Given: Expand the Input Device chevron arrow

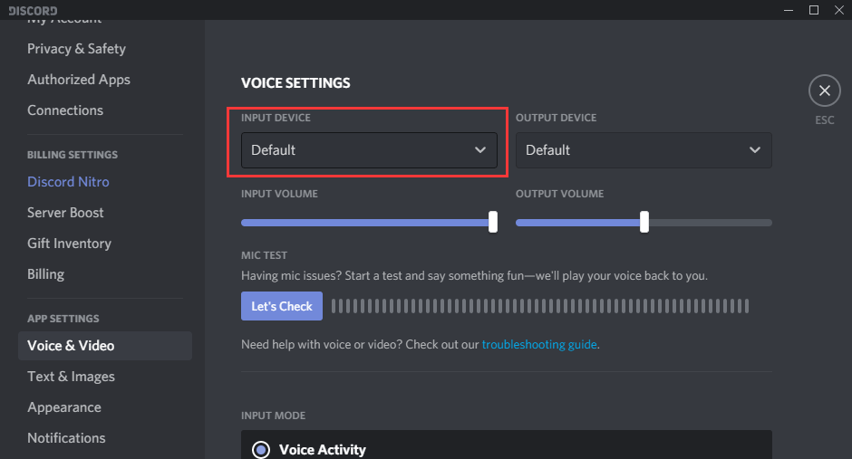Looking at the screenshot, I should pos(479,149).
